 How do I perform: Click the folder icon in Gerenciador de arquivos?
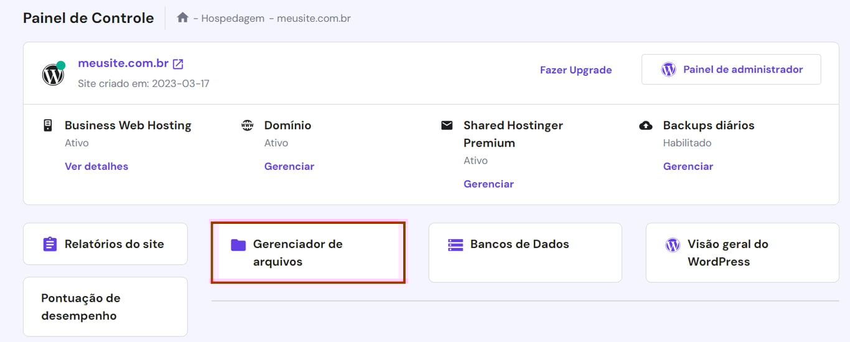(x=238, y=244)
